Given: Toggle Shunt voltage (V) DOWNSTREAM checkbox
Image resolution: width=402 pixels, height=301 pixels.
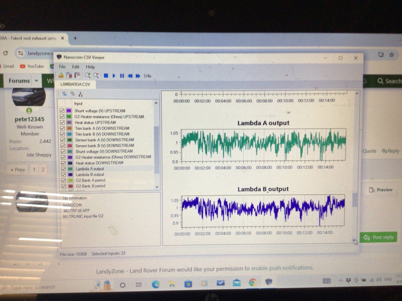Looking at the screenshot, I should 63,152.
